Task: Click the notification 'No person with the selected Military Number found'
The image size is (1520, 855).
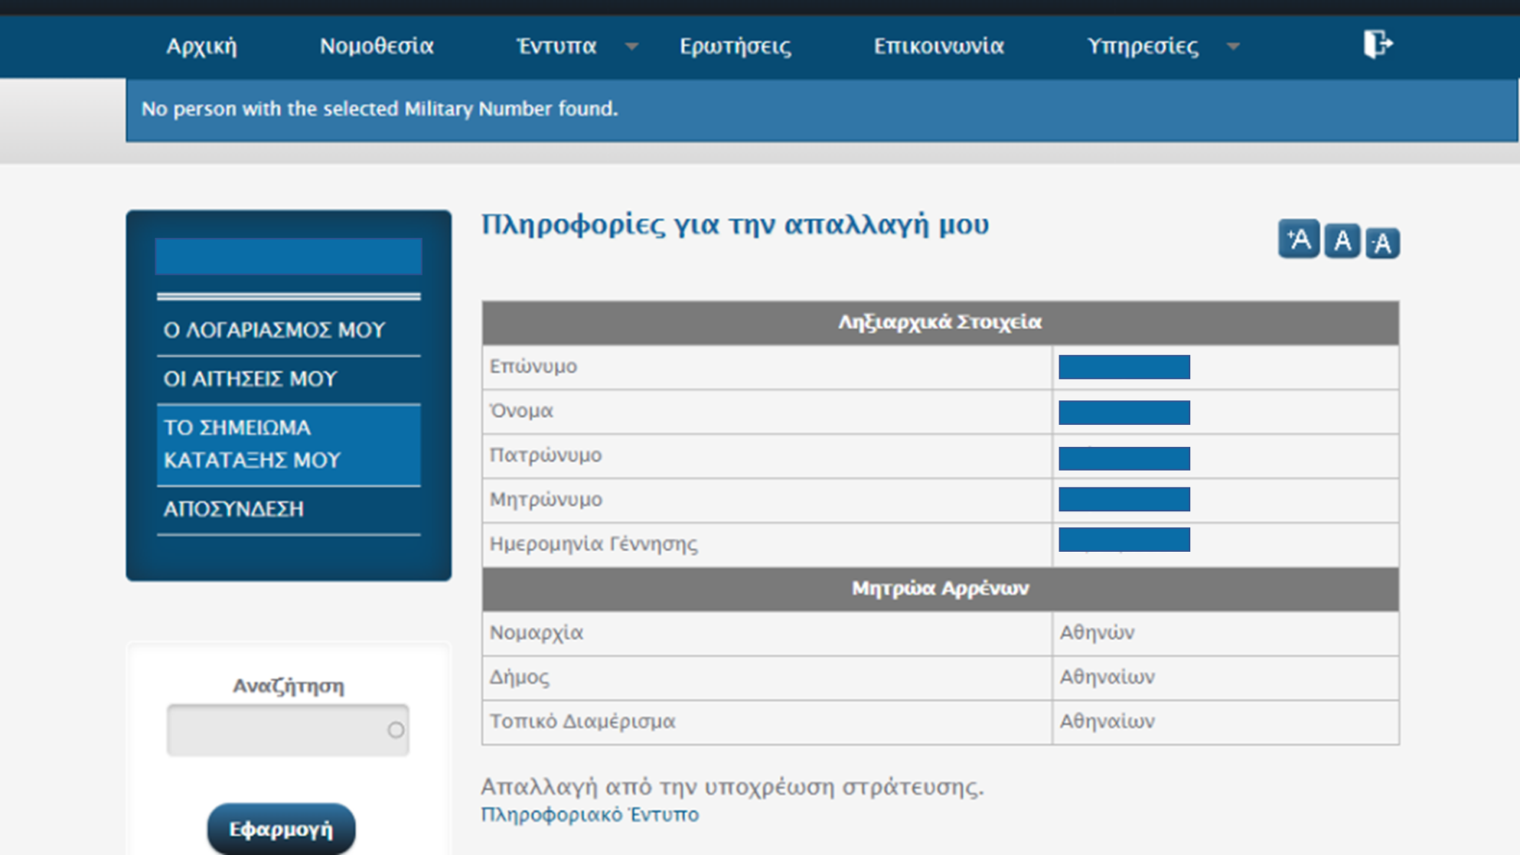Action: (380, 109)
